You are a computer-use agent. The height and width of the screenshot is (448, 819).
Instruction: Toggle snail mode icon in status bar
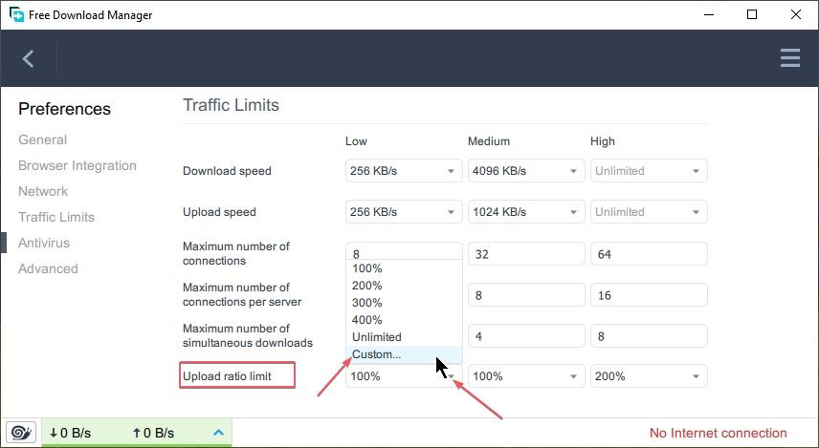coord(21,433)
